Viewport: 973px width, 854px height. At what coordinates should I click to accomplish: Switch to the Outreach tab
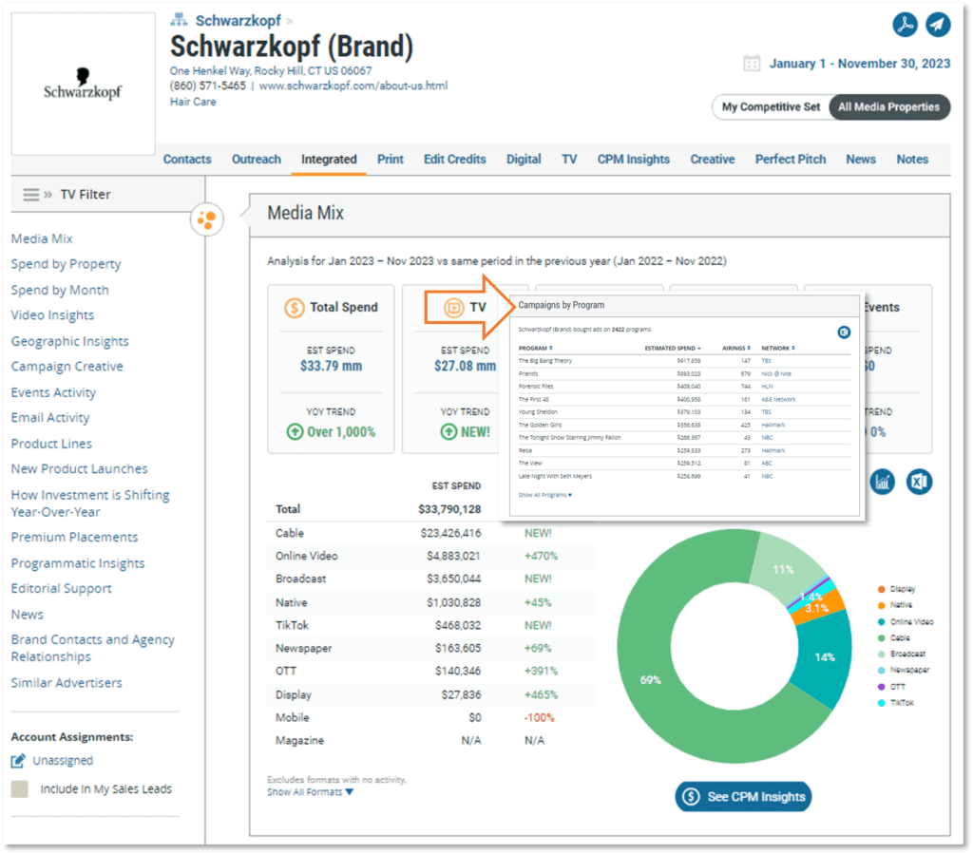pos(257,160)
